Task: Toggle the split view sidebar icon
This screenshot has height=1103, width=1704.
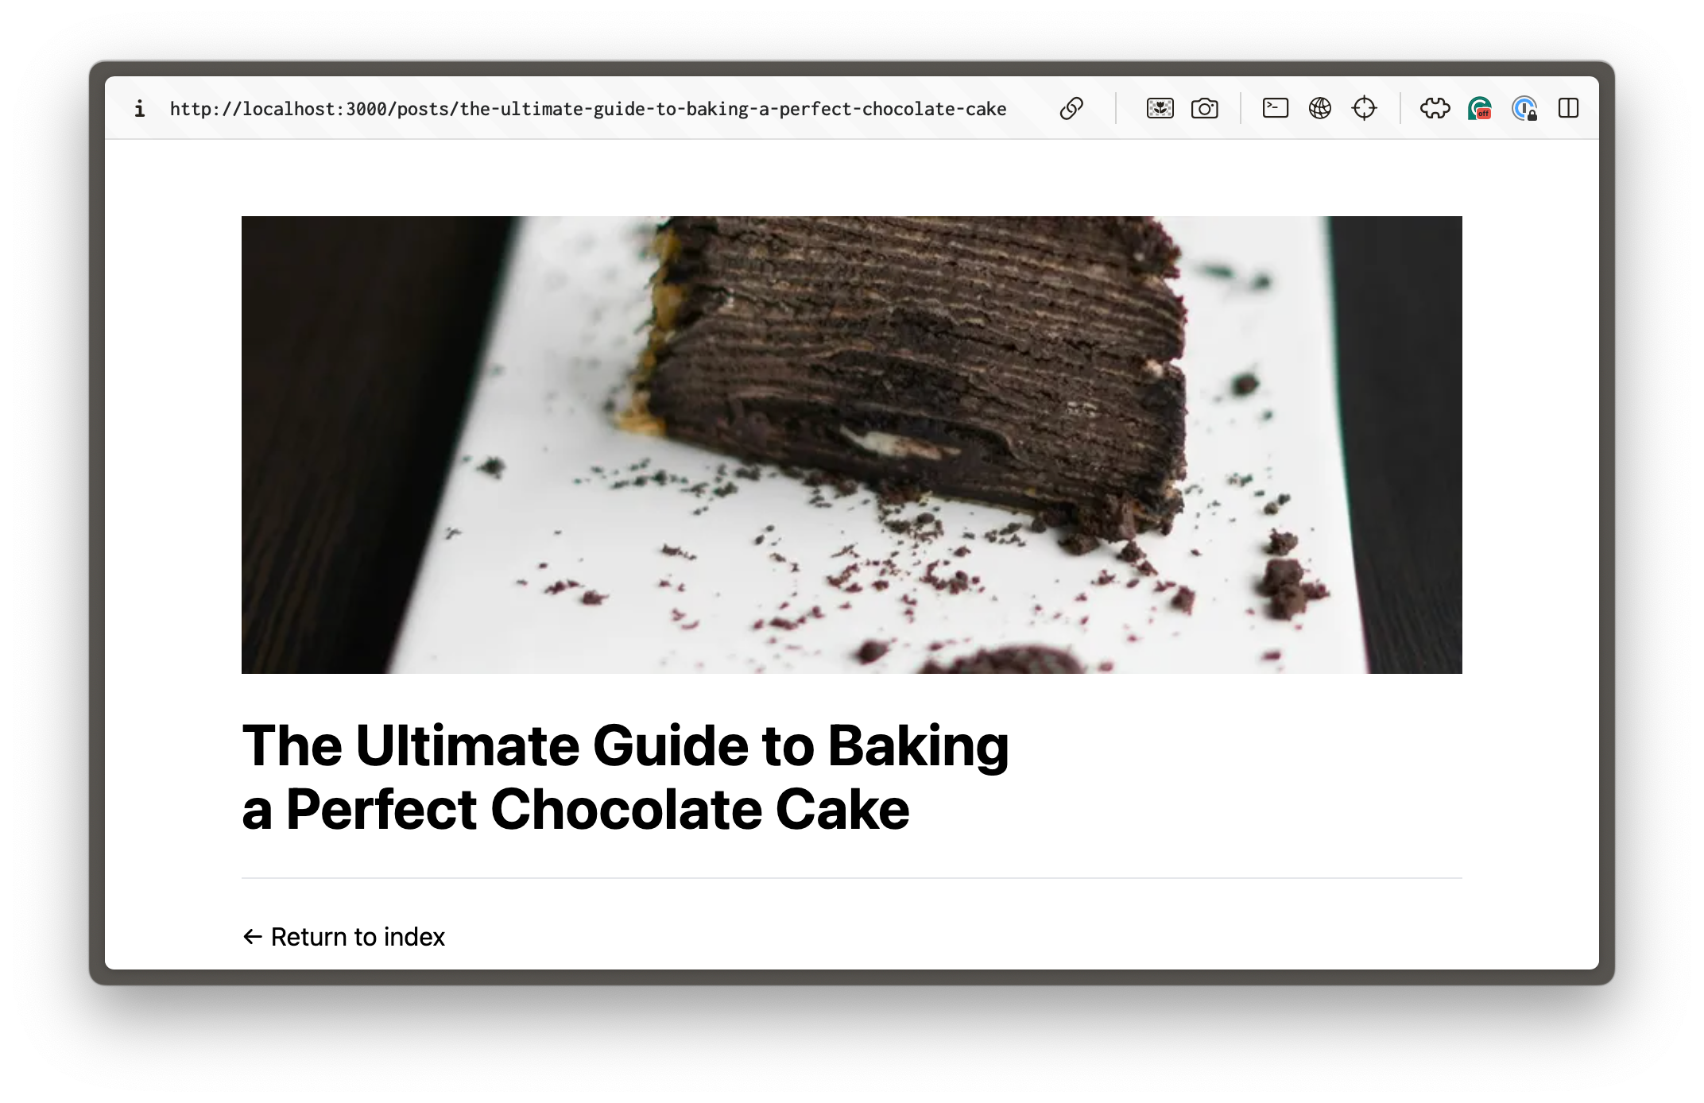Action: click(x=1568, y=108)
